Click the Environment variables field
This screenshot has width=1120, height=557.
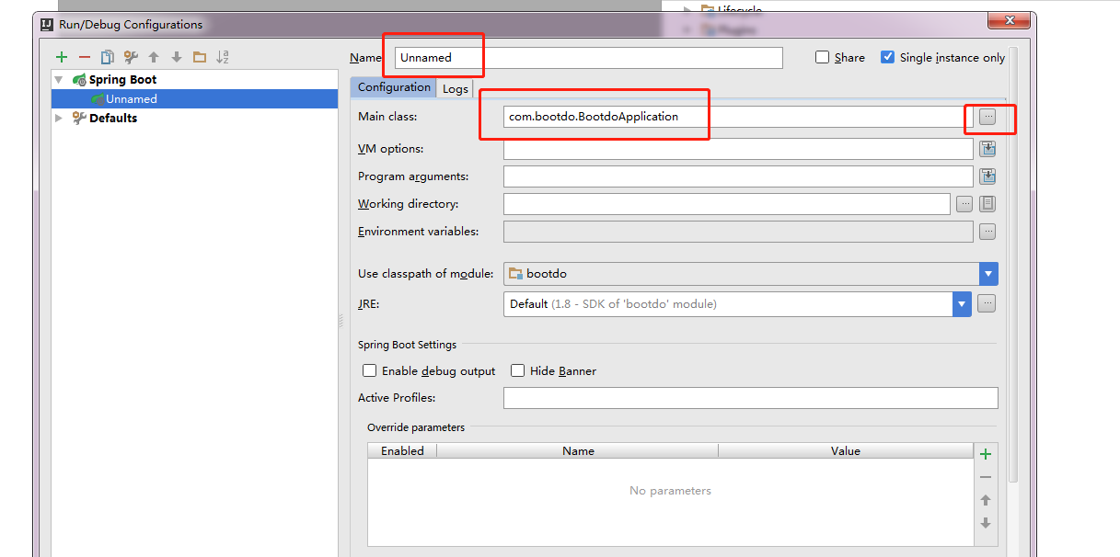click(x=738, y=232)
